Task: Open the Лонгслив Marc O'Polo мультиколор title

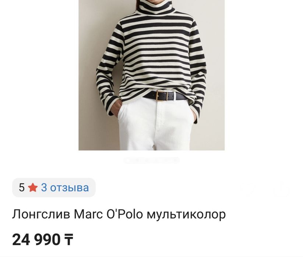Action: pos(119,214)
